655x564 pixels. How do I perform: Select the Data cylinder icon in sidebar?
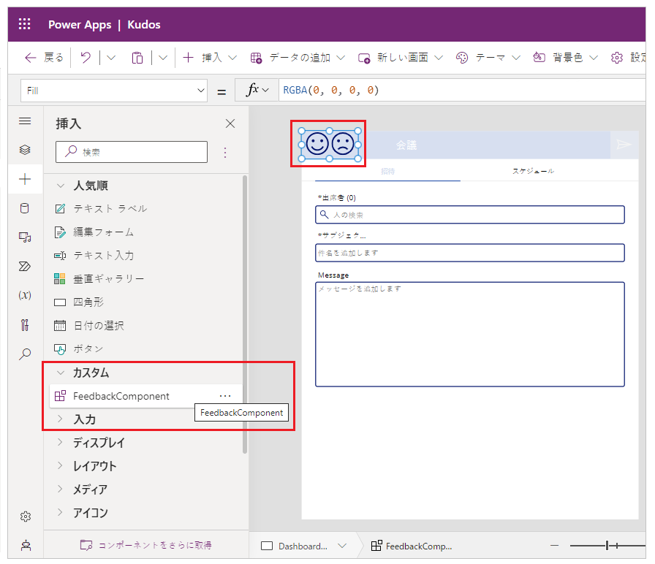click(x=25, y=208)
